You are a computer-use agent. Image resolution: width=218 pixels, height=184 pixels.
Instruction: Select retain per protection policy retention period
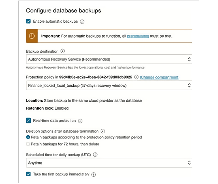point(28,137)
